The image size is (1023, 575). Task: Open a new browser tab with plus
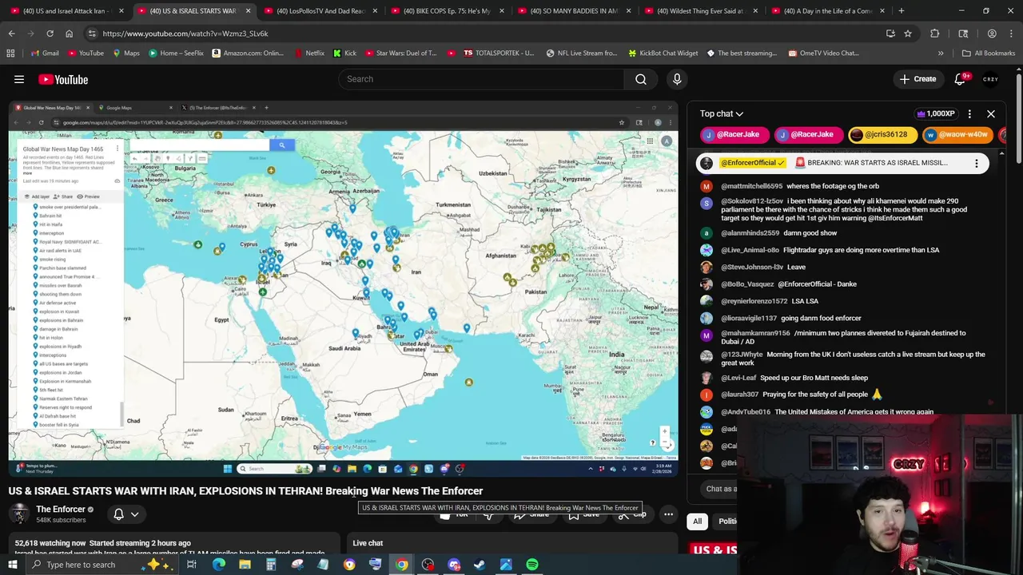[901, 11]
